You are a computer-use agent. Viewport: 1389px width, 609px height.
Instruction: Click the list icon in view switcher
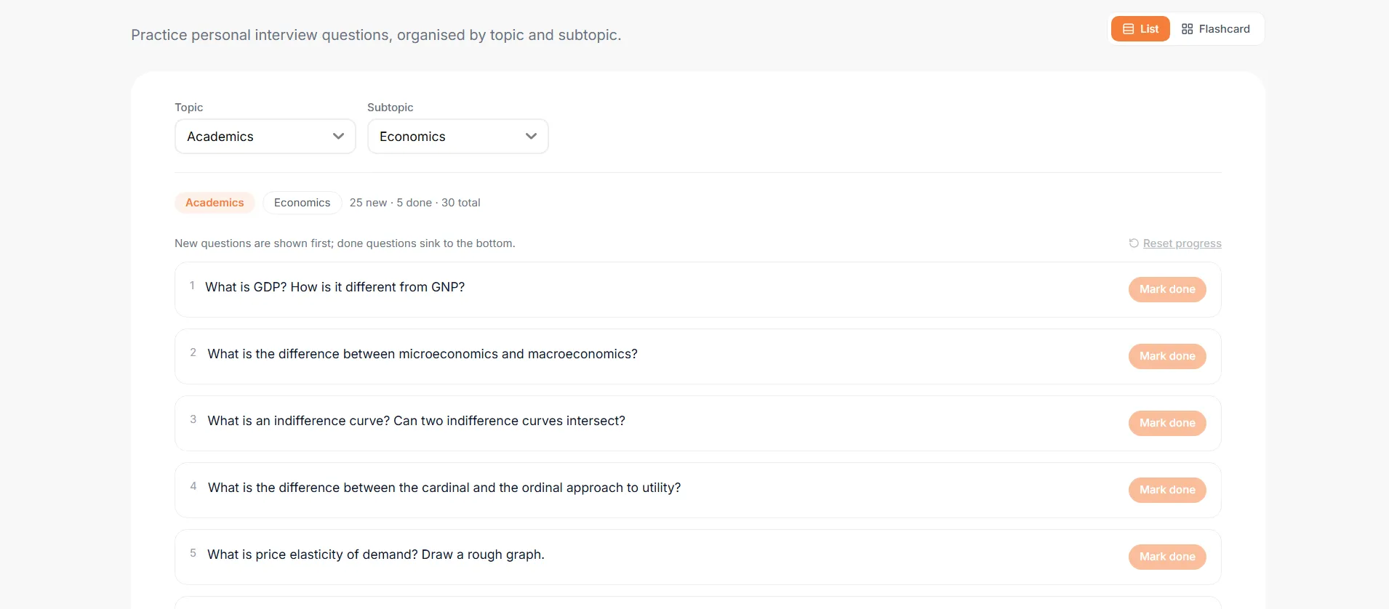tap(1129, 29)
